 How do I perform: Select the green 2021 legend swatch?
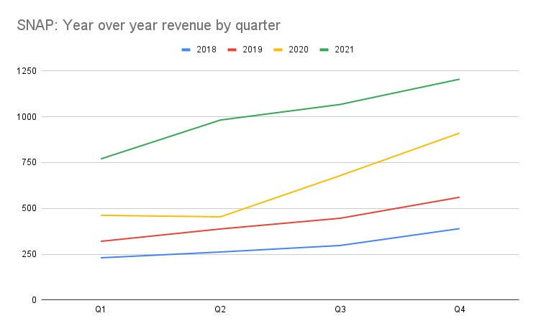(x=324, y=50)
